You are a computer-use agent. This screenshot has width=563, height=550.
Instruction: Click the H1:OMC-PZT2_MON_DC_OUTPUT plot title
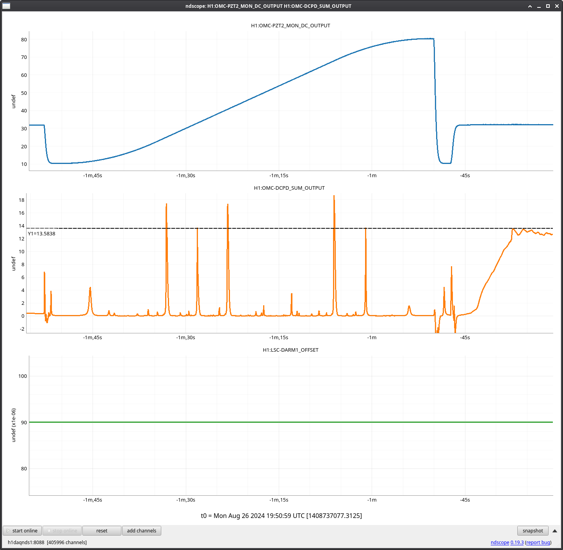tap(290, 25)
